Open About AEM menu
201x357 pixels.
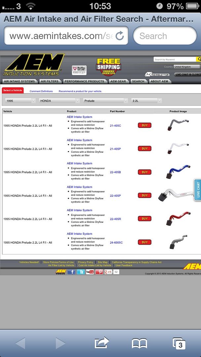[x=159, y=81]
